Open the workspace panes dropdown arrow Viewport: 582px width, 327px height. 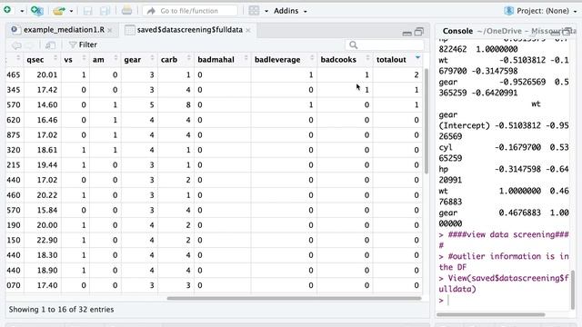(266, 11)
